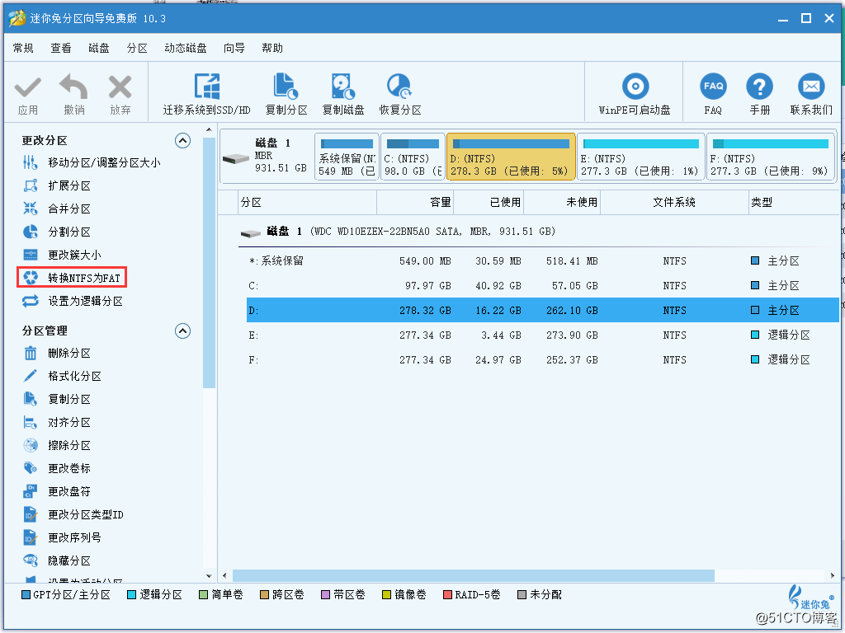
Task: Click sidebar scrollbar down arrow
Action: pyautogui.click(x=209, y=576)
